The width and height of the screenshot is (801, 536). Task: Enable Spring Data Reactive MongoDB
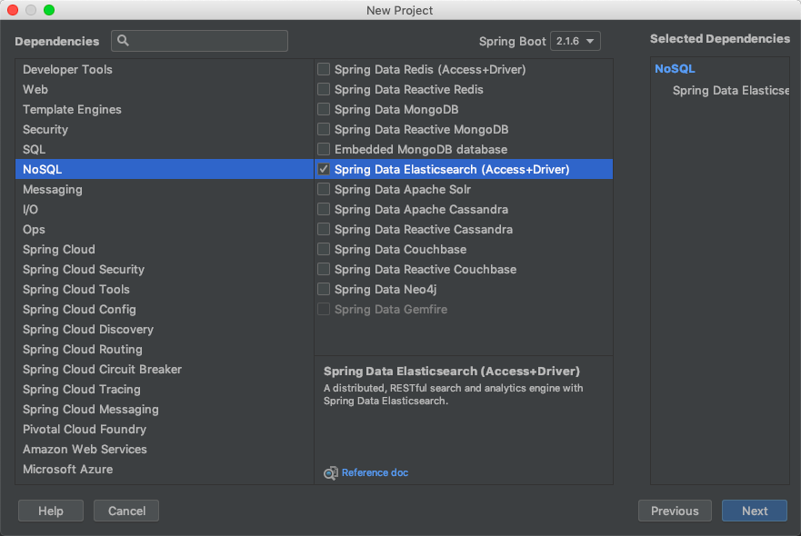coord(324,129)
